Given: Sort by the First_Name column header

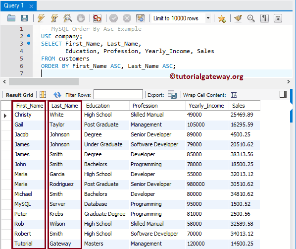Looking at the screenshot, I should point(30,106).
